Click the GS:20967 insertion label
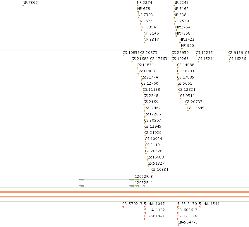The image size is (249, 227). 153,120
